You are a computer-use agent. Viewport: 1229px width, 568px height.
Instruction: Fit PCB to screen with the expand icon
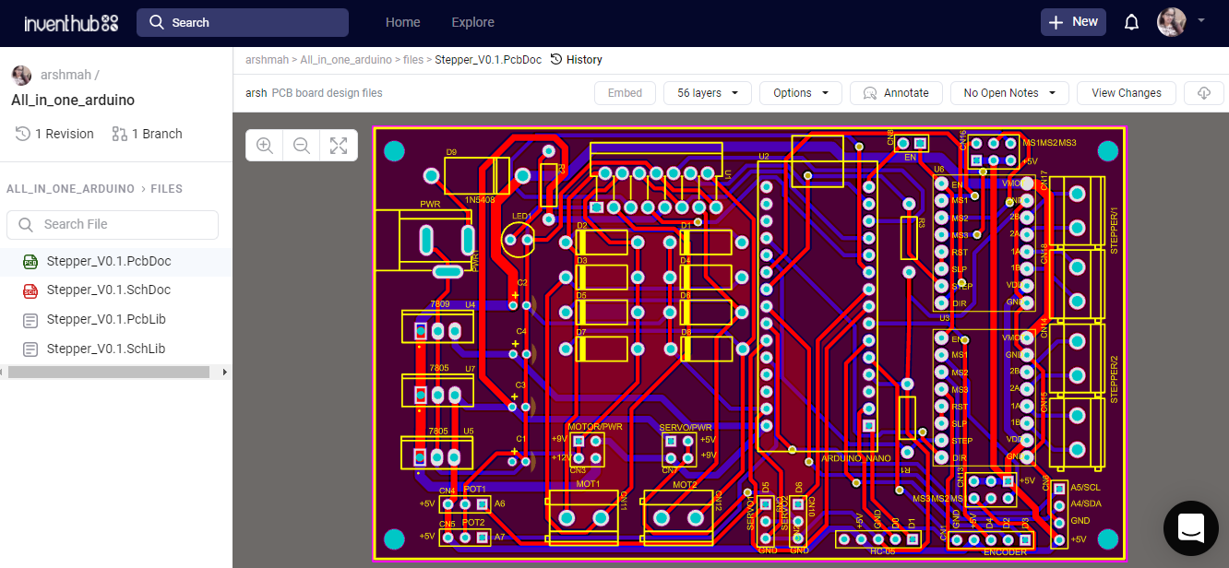click(339, 146)
